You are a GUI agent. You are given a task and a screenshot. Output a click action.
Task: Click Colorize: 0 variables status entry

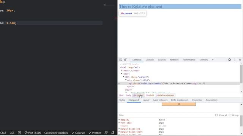click(56, 133)
